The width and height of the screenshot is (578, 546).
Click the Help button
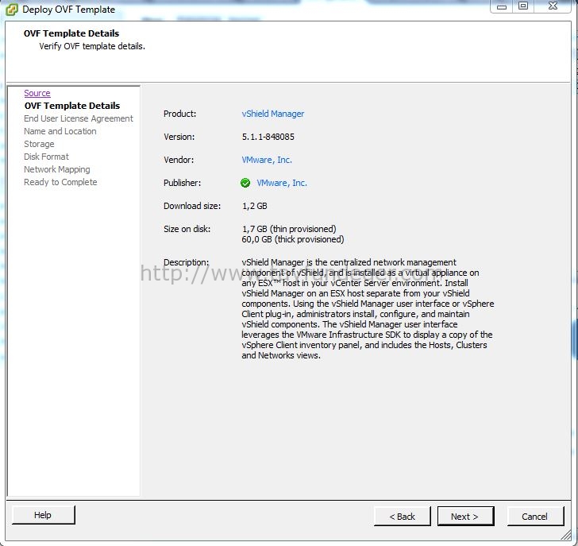click(x=43, y=515)
